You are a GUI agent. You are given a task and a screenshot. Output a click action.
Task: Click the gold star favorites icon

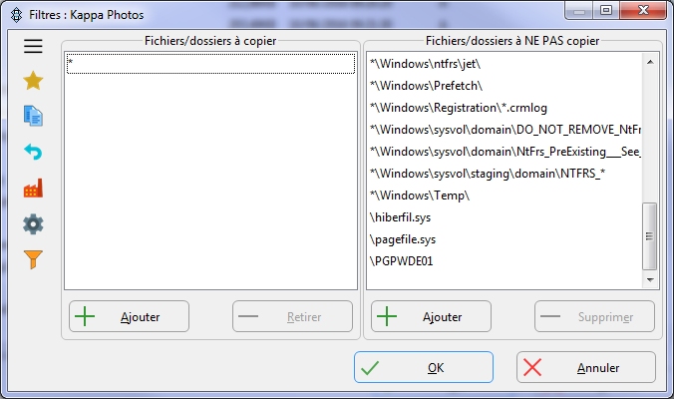point(33,81)
